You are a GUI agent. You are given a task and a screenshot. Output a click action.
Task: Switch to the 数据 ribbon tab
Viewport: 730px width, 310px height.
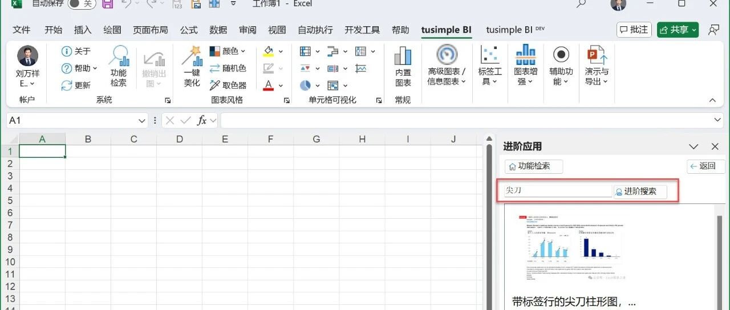(218, 30)
